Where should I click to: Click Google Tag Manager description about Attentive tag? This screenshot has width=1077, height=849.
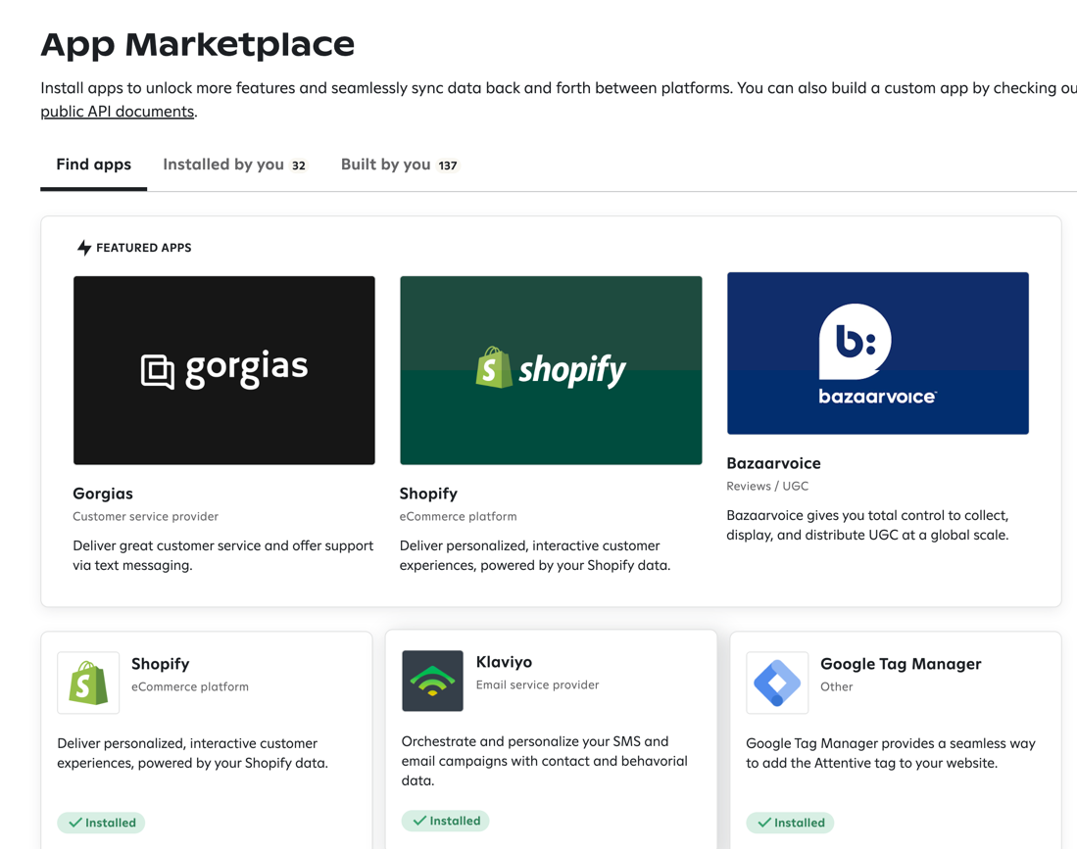[x=891, y=753]
